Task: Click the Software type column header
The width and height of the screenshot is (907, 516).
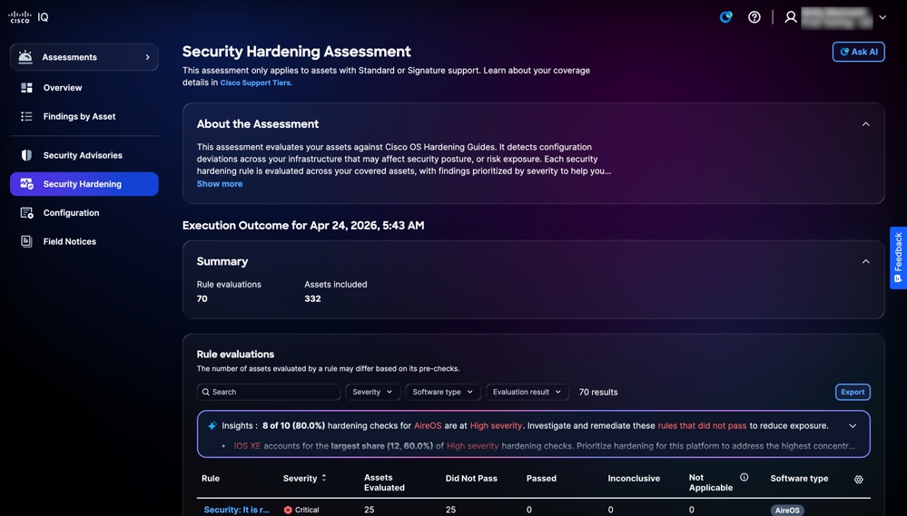Action: pos(799,479)
